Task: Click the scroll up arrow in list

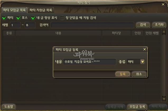Action: [x=164, y=32]
